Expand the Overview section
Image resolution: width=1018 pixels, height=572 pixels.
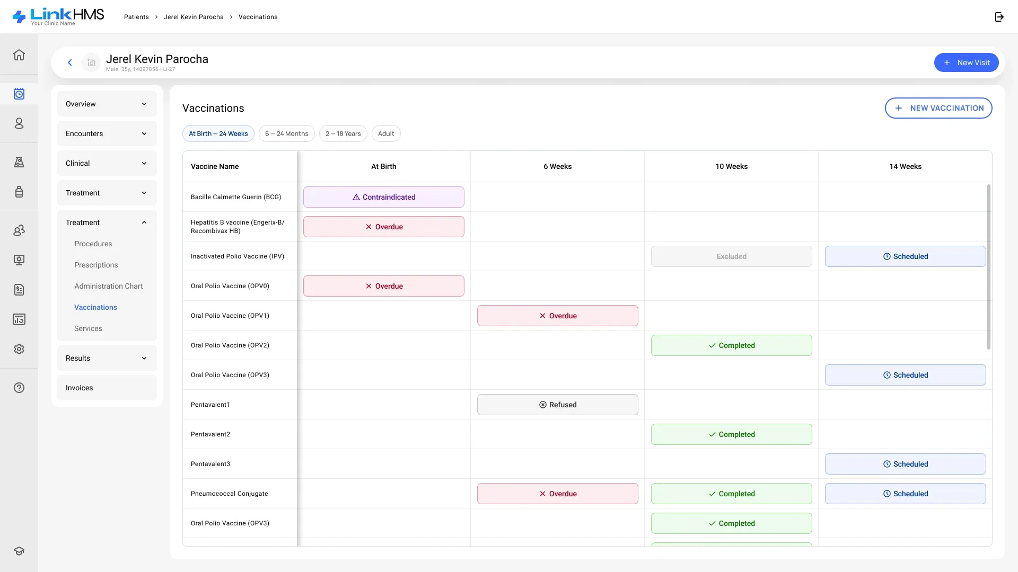[107, 104]
